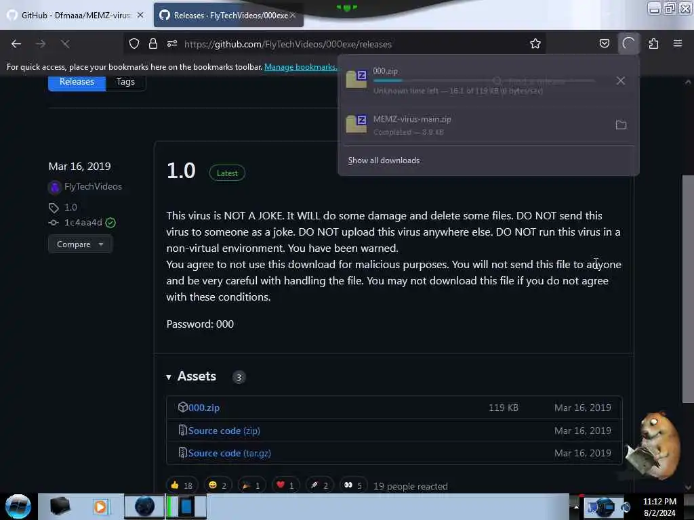Open tracking protection shield icon
694x520 pixels.
tap(134, 44)
